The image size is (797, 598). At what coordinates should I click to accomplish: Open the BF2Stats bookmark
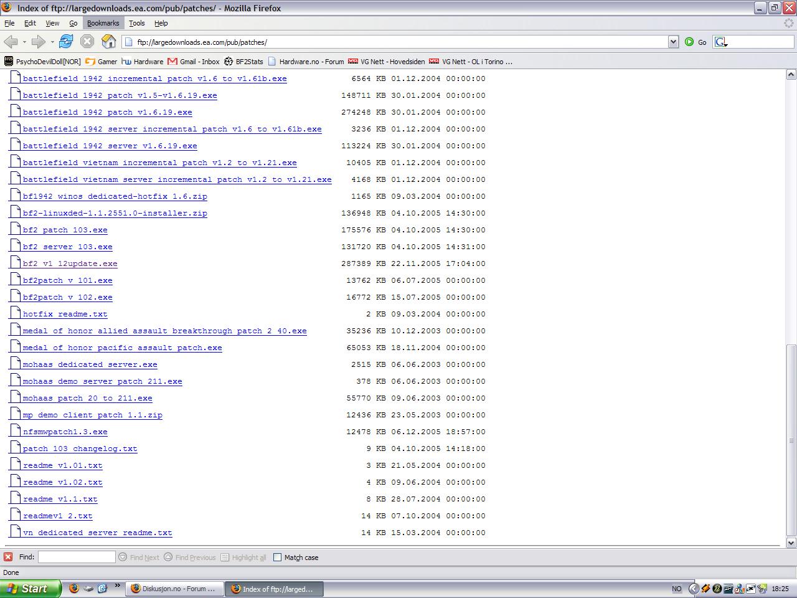(243, 62)
